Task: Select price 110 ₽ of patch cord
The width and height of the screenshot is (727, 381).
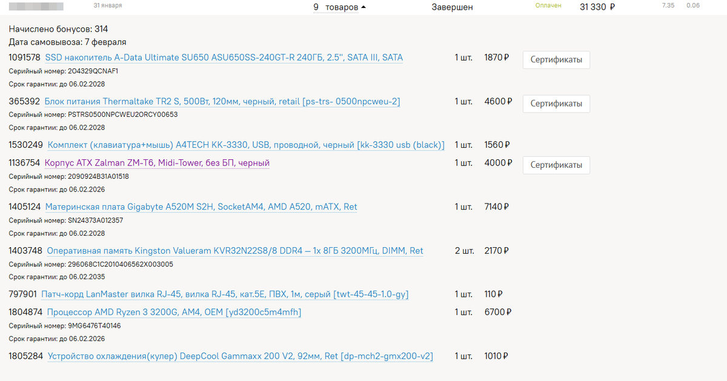Action: point(494,294)
